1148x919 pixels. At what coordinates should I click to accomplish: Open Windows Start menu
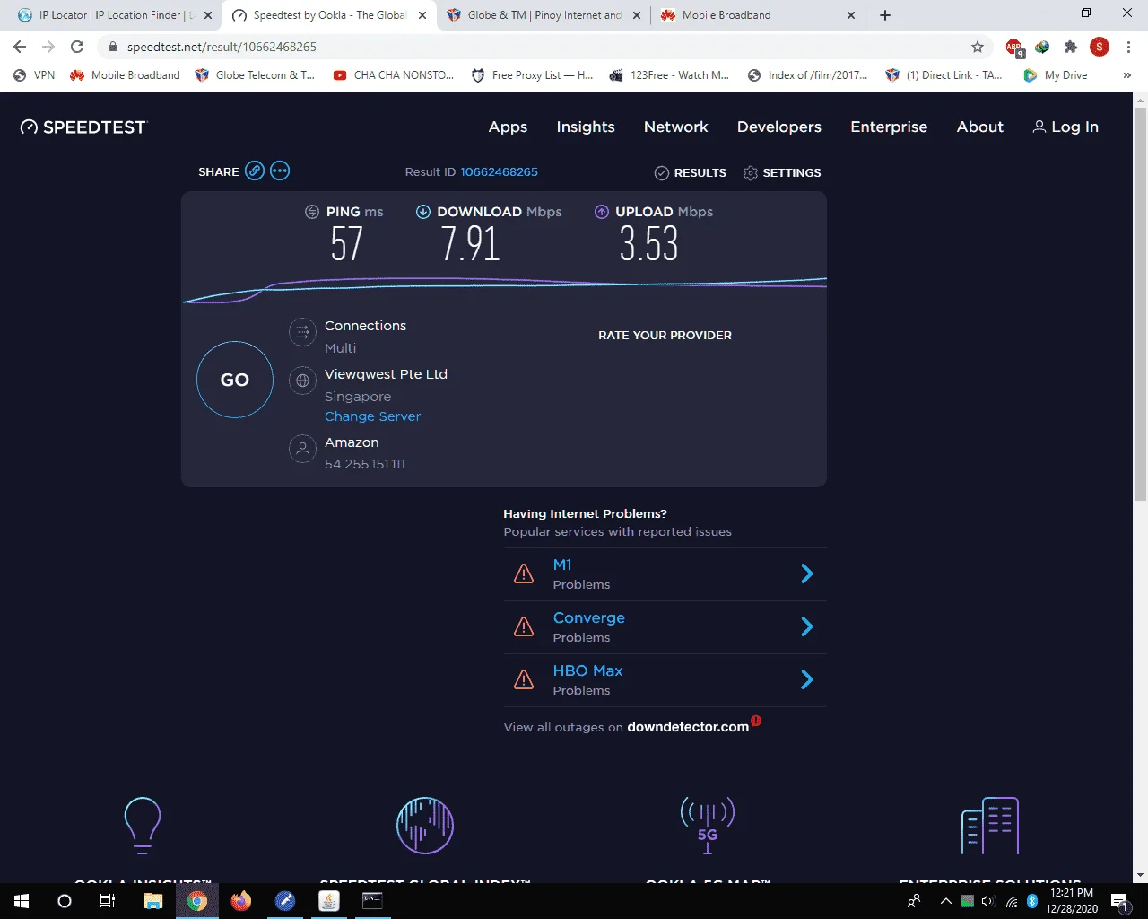coord(22,901)
